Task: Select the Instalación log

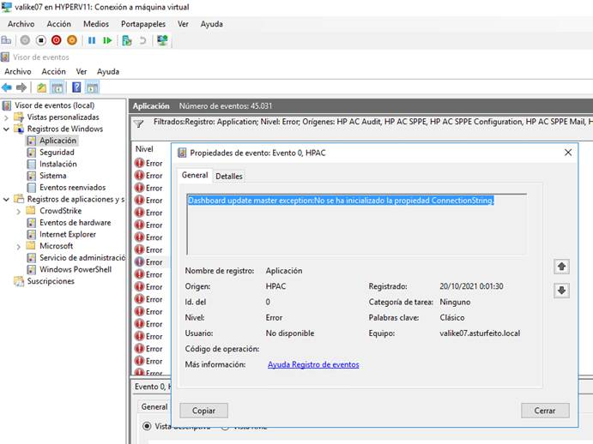Action: click(58, 164)
